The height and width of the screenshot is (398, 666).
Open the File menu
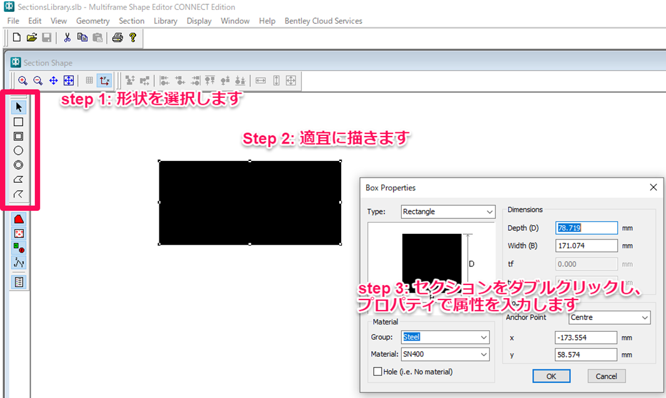pyautogui.click(x=13, y=21)
